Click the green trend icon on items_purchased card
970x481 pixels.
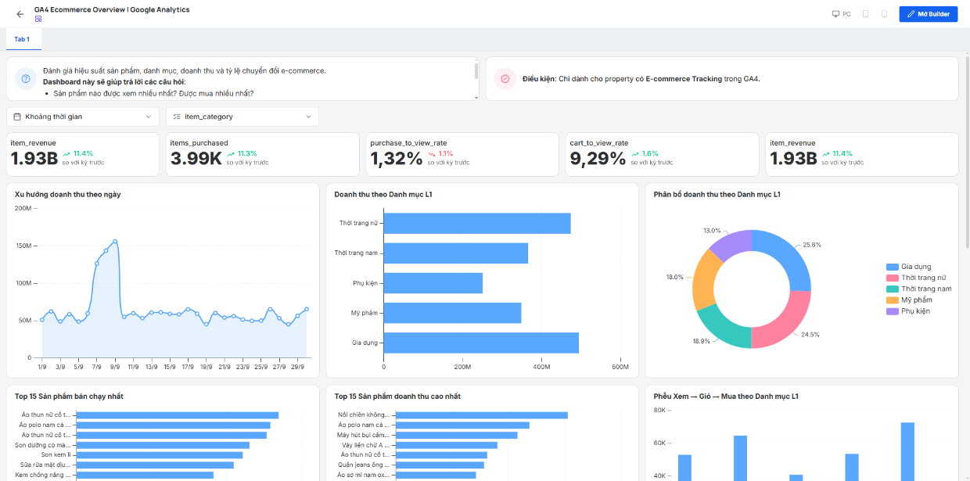[x=231, y=153]
